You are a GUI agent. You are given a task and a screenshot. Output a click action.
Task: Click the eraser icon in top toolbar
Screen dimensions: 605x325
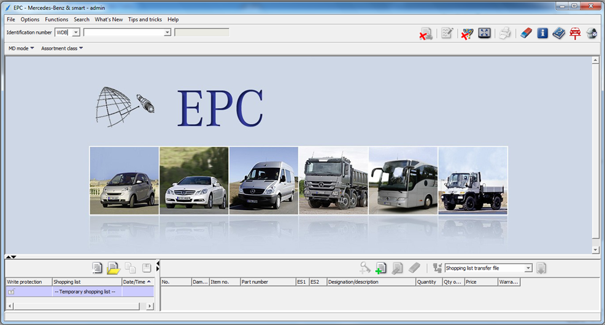pyautogui.click(x=526, y=33)
